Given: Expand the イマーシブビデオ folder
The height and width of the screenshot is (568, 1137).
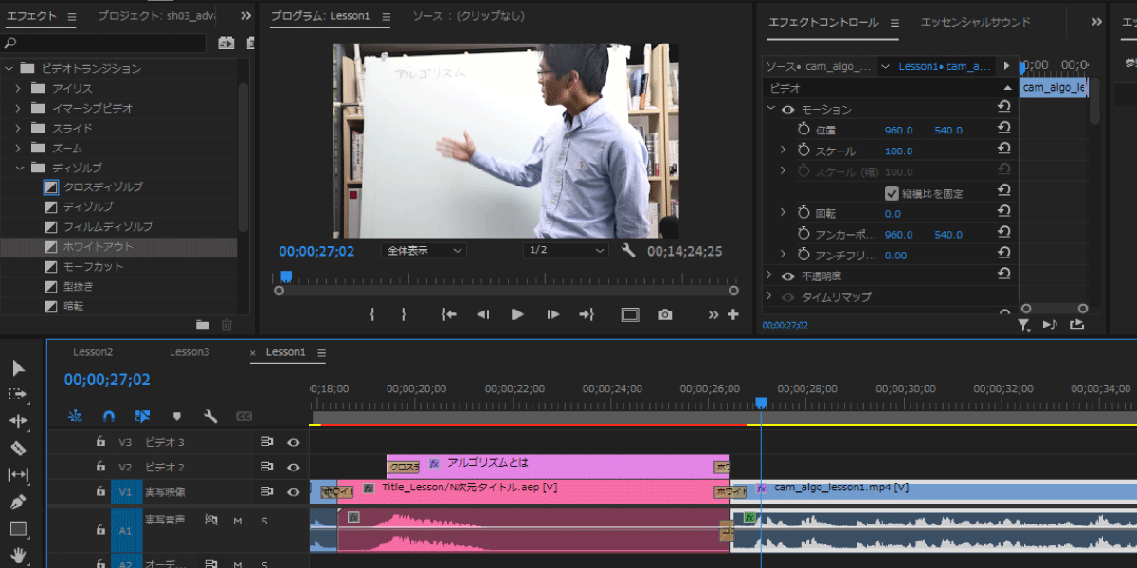Looking at the screenshot, I should [17, 108].
